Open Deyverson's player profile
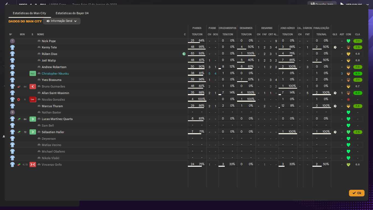This screenshot has width=373, height=210. (49, 139)
